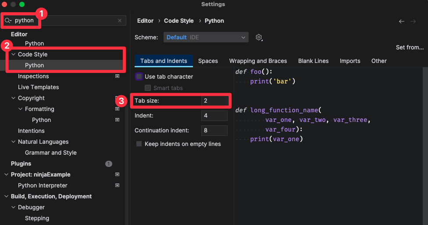Select Python under Code Style
The image size is (428, 225).
pyautogui.click(x=34, y=65)
